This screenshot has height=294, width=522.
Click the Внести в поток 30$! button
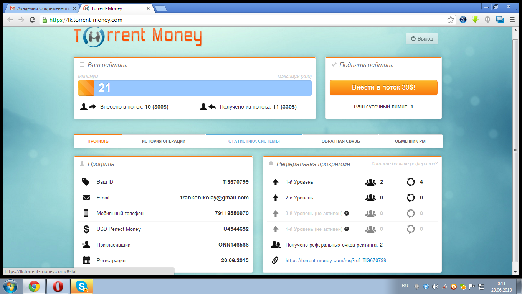pos(383,88)
